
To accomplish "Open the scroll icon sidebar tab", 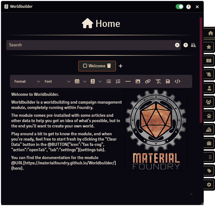I will [209, 75].
